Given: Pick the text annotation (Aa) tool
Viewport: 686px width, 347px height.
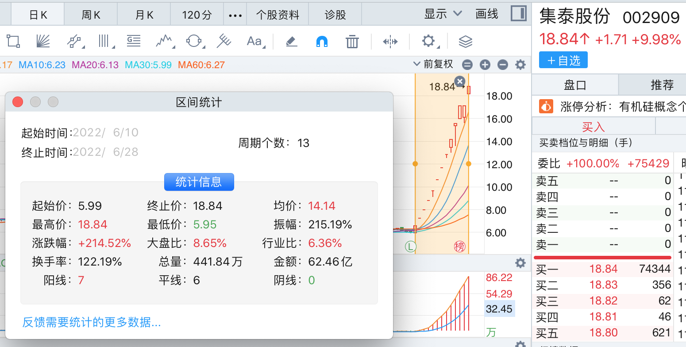Looking at the screenshot, I should click(x=254, y=41).
